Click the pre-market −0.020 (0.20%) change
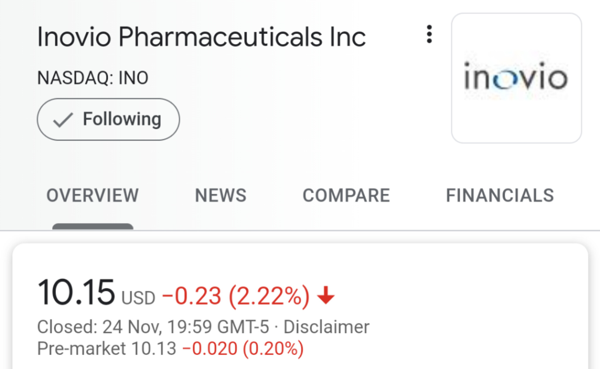This screenshot has width=600, height=369. [243, 349]
